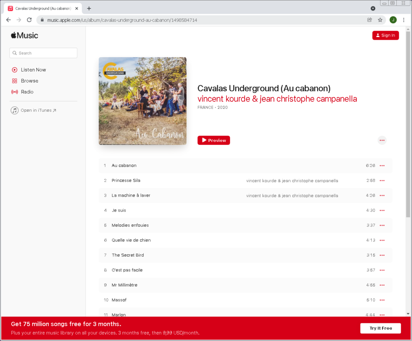Open more options for C'est pas facile
The height and width of the screenshot is (341, 412).
coord(382,270)
